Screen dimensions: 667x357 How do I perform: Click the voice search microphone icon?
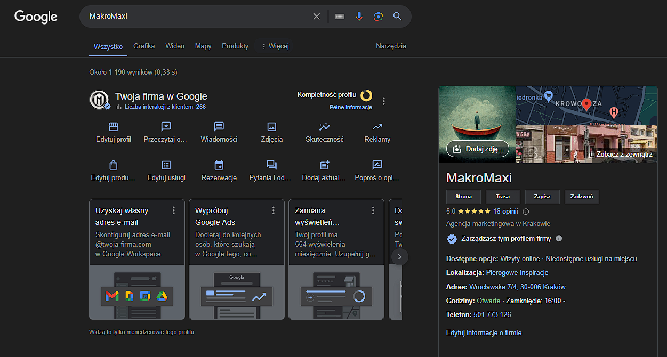coord(359,17)
